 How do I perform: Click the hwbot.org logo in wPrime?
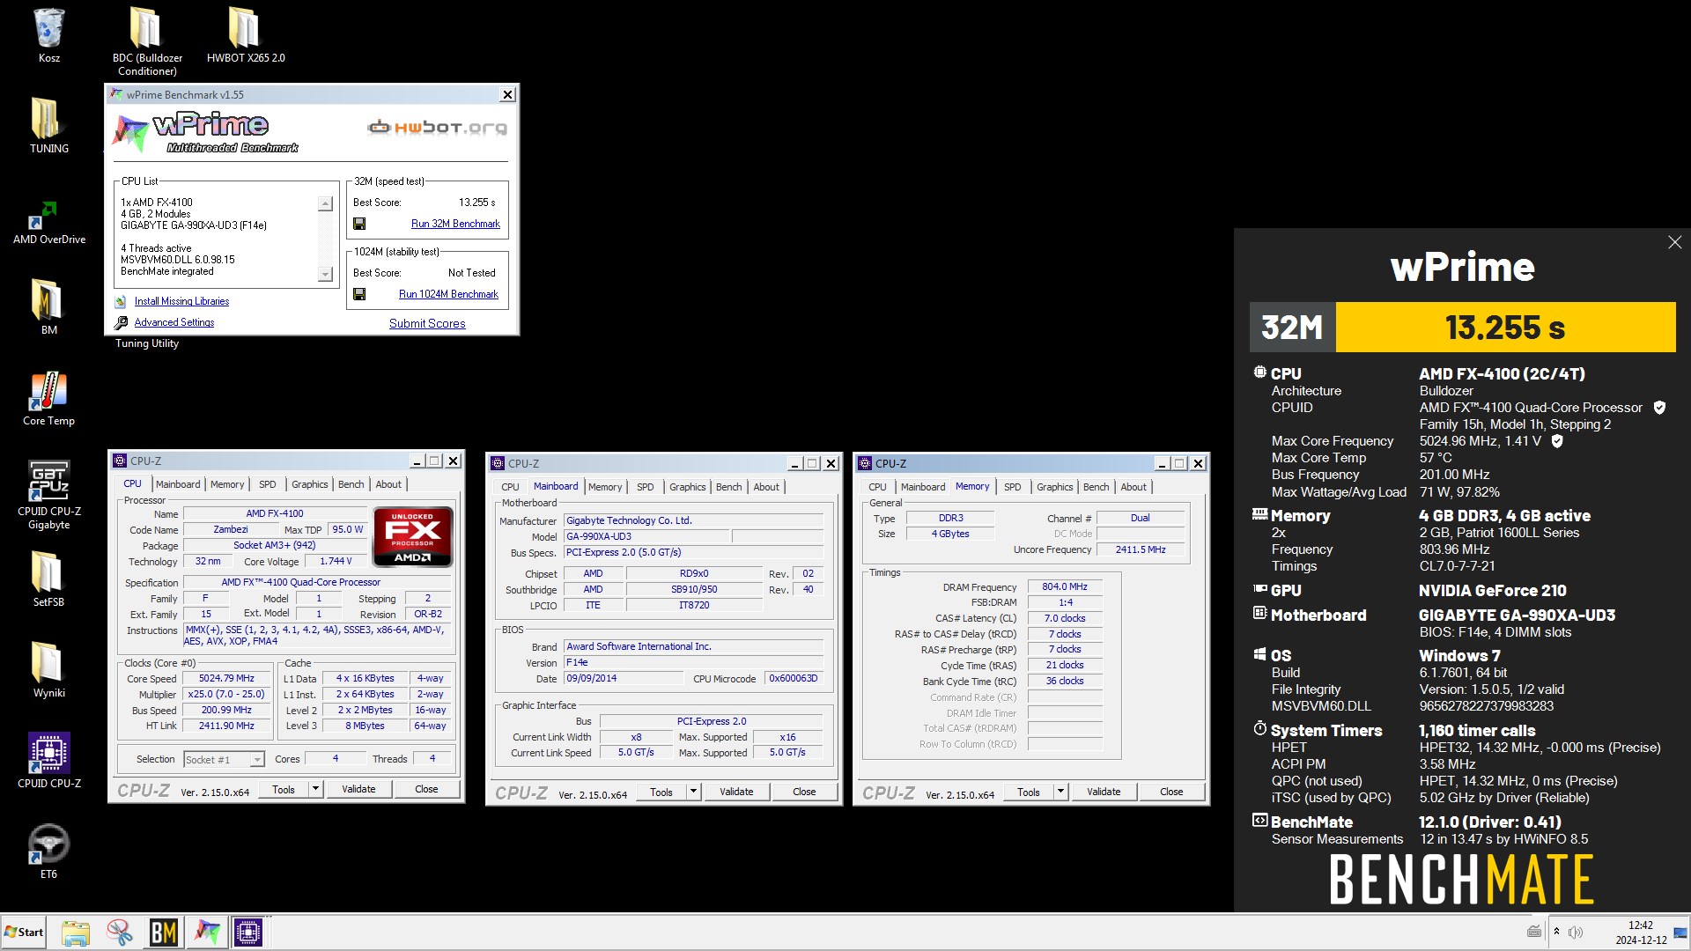[x=438, y=128]
